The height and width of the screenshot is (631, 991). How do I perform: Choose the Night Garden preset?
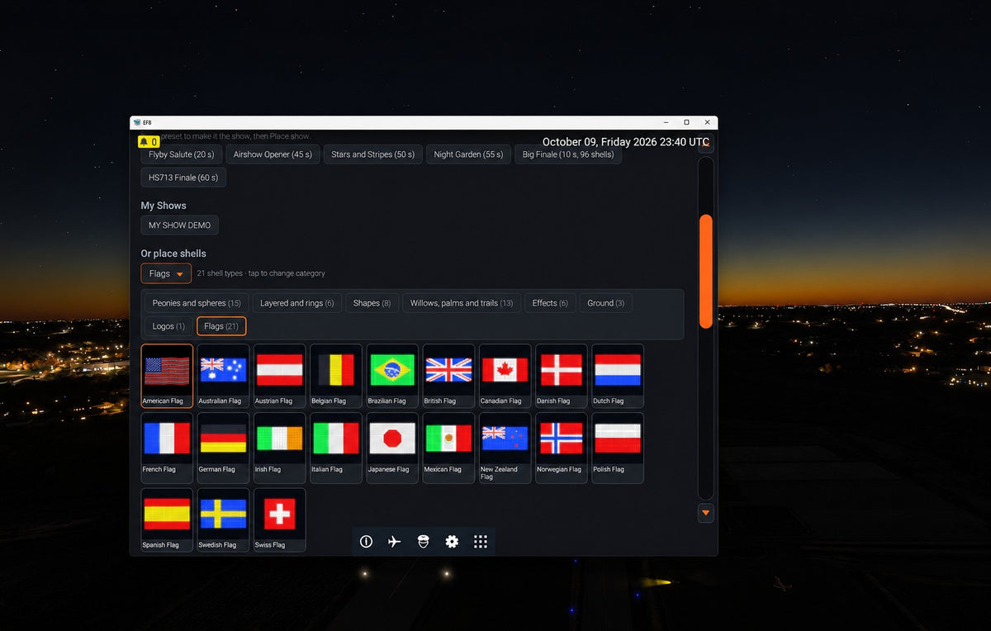[x=468, y=154]
